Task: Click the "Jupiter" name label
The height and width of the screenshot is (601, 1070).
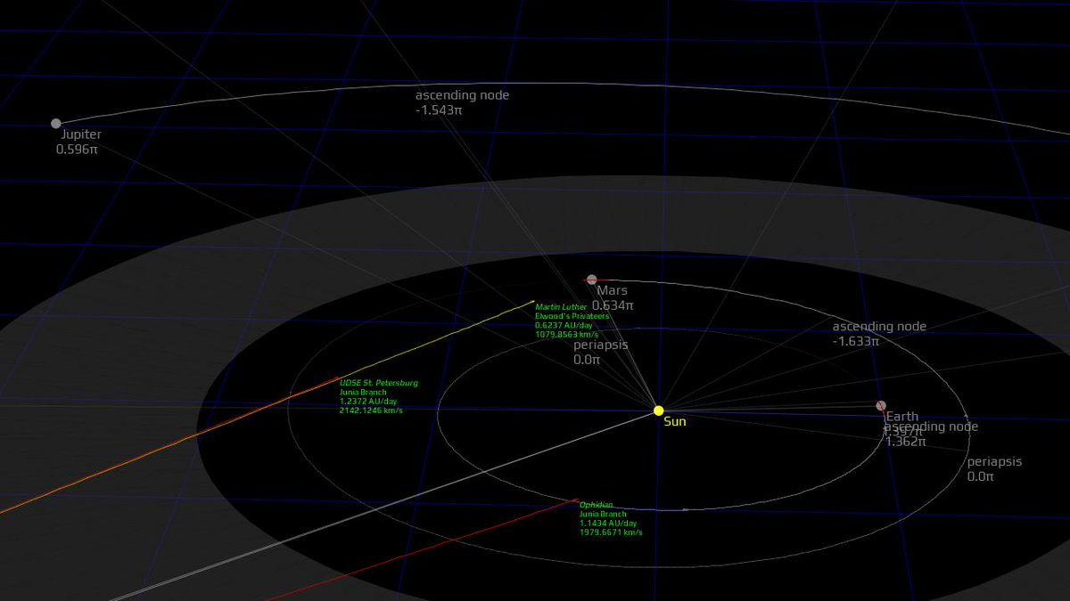Action: [81, 134]
